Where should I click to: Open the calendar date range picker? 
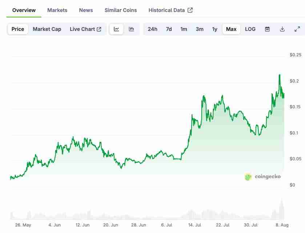tap(267, 29)
